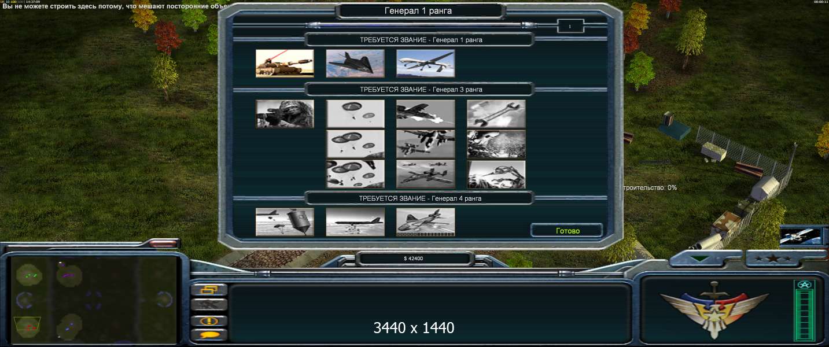Select the two-plane air strike power
829x347 pixels.
click(426, 144)
